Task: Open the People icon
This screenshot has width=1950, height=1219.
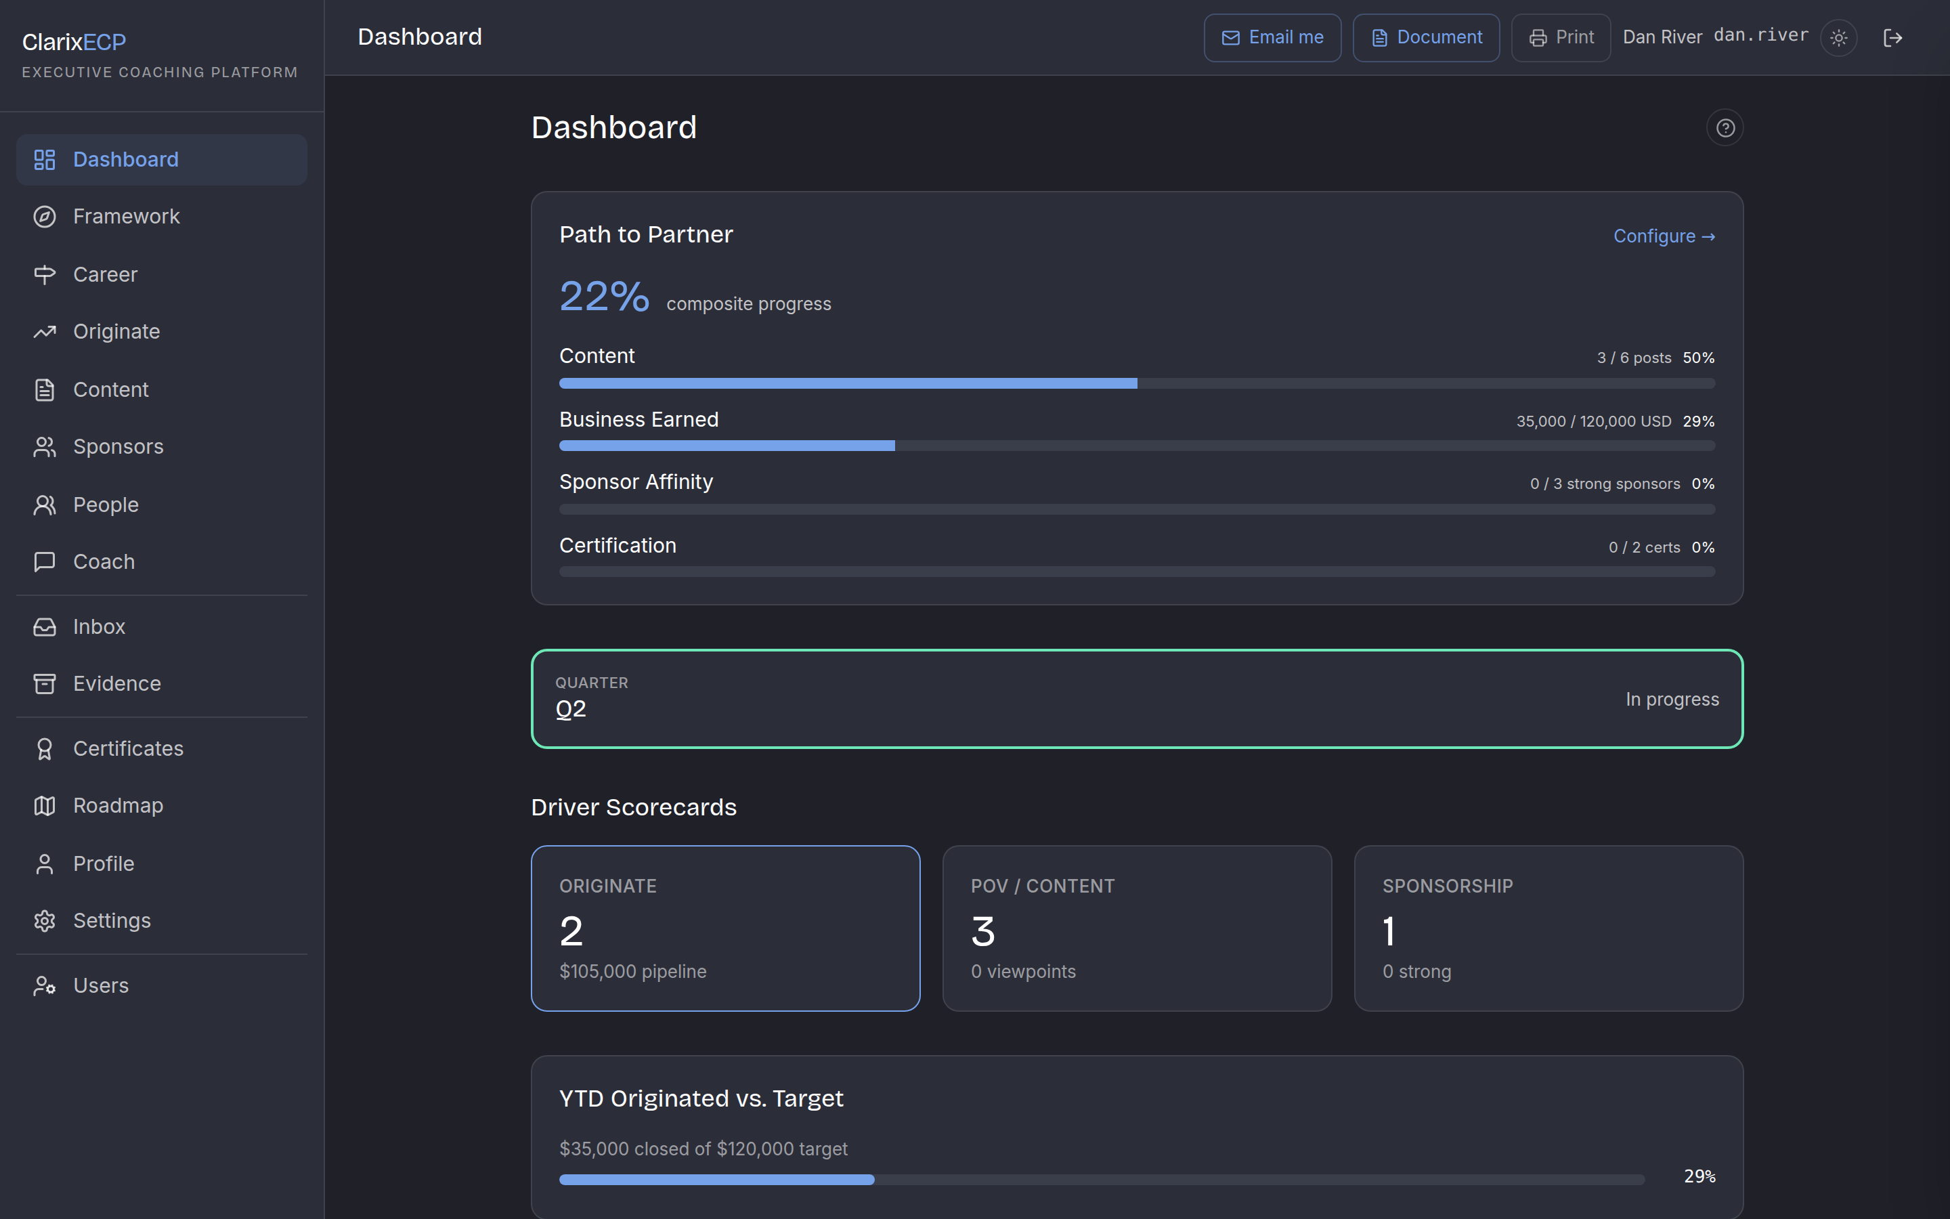Action: click(44, 505)
